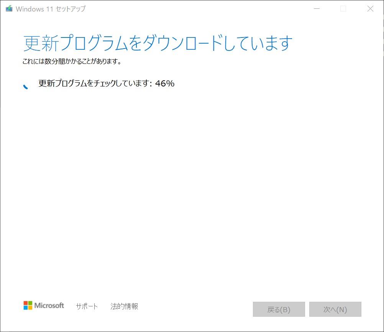Open the 法的情報 link

pyautogui.click(x=124, y=306)
